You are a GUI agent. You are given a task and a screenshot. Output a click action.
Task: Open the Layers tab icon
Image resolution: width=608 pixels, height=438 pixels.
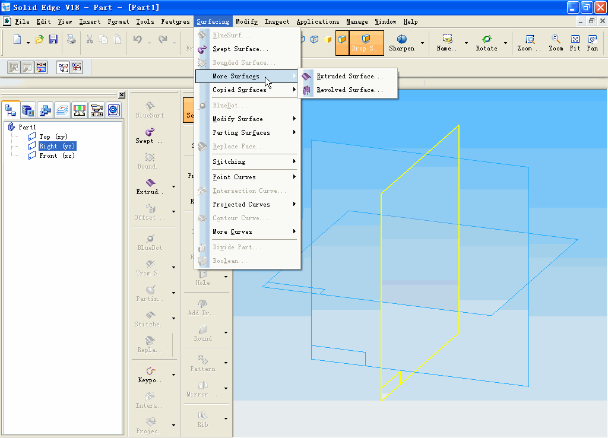[x=62, y=110]
